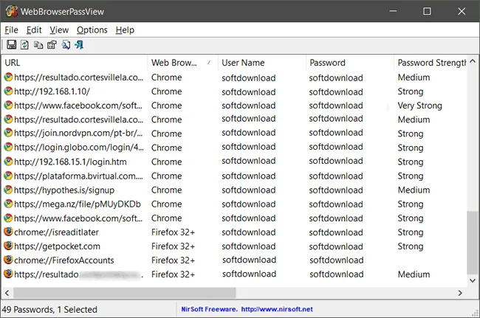Click the Find toolbar icon

coord(66,45)
